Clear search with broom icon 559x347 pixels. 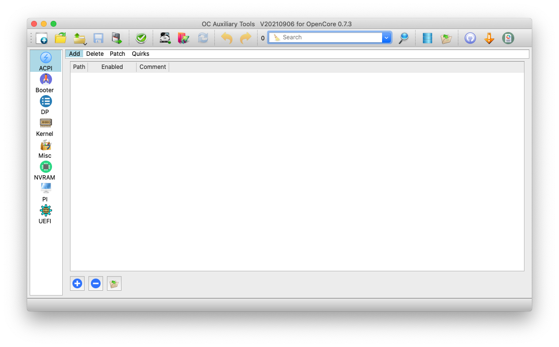pyautogui.click(x=277, y=37)
